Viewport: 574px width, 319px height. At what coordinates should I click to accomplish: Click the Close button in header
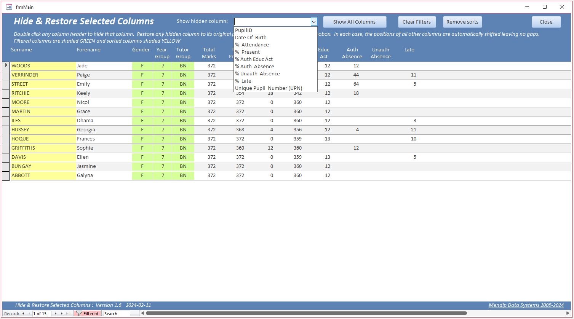[x=546, y=22]
